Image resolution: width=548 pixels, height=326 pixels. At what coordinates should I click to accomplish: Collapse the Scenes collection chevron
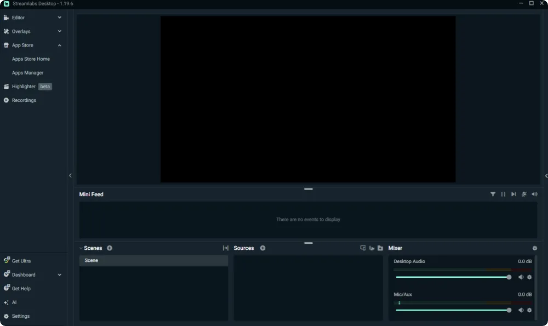81,248
